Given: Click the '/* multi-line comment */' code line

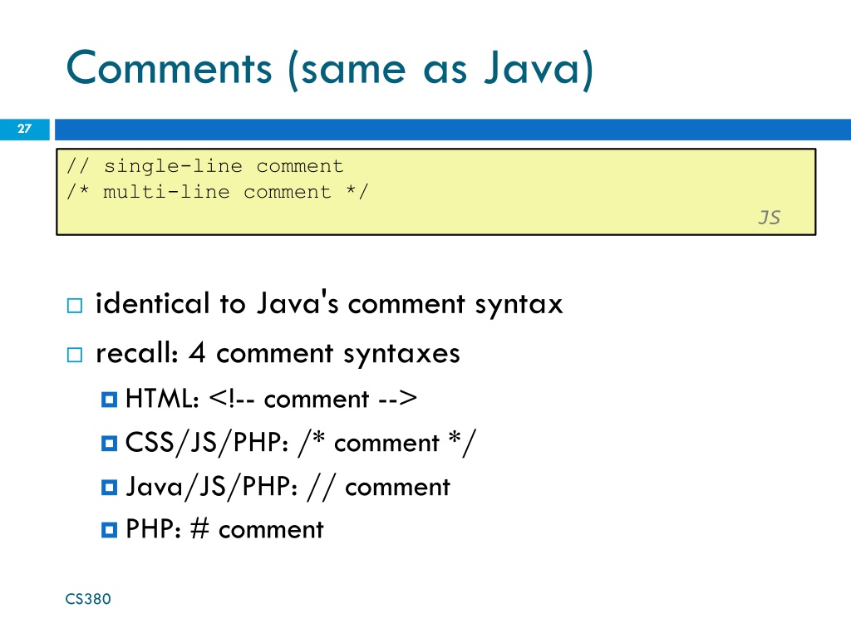Looking at the screenshot, I should pyautogui.click(x=217, y=192).
